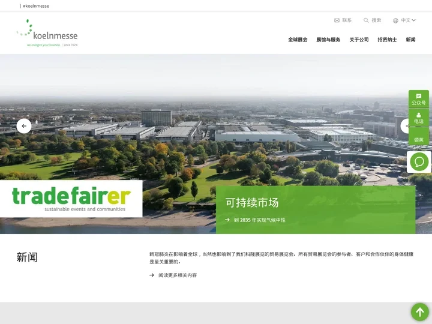Open the 招贤纳士 menu
Screen dimensions: 432x324
coord(387,40)
